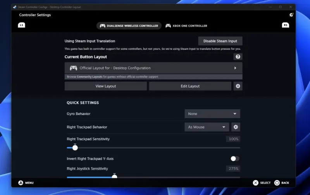
Task: Switch to Xbox One Controller tab
Action: pyautogui.click(x=186, y=26)
